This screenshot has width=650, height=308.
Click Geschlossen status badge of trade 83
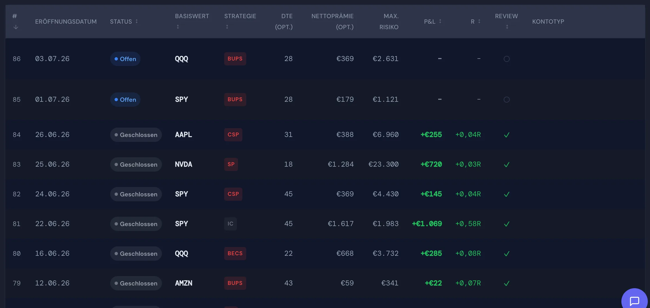[136, 164]
